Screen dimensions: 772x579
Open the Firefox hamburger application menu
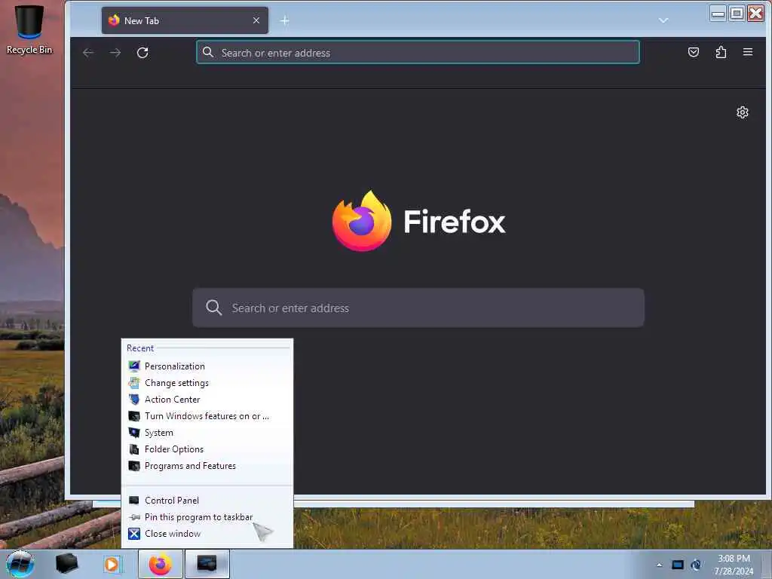748,52
